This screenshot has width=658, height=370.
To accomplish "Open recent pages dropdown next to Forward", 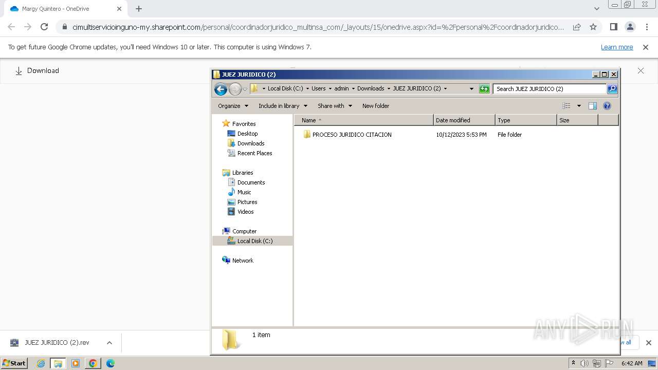I will pos(245,89).
